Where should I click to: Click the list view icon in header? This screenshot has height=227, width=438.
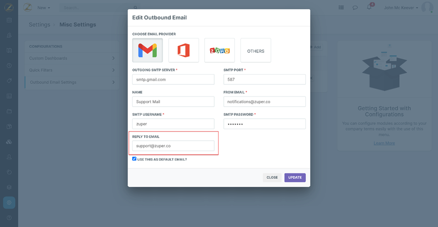pos(341,7)
